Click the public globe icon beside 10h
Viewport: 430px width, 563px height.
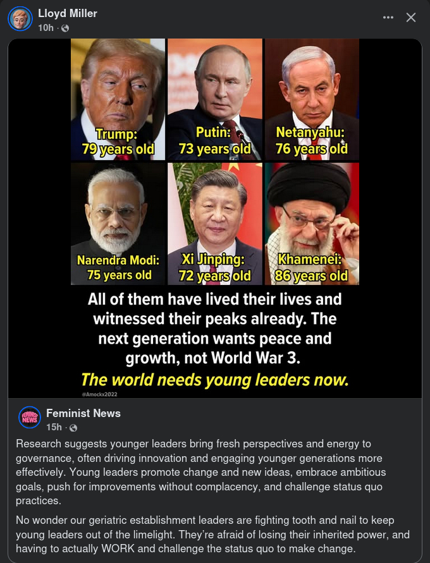tap(65, 28)
